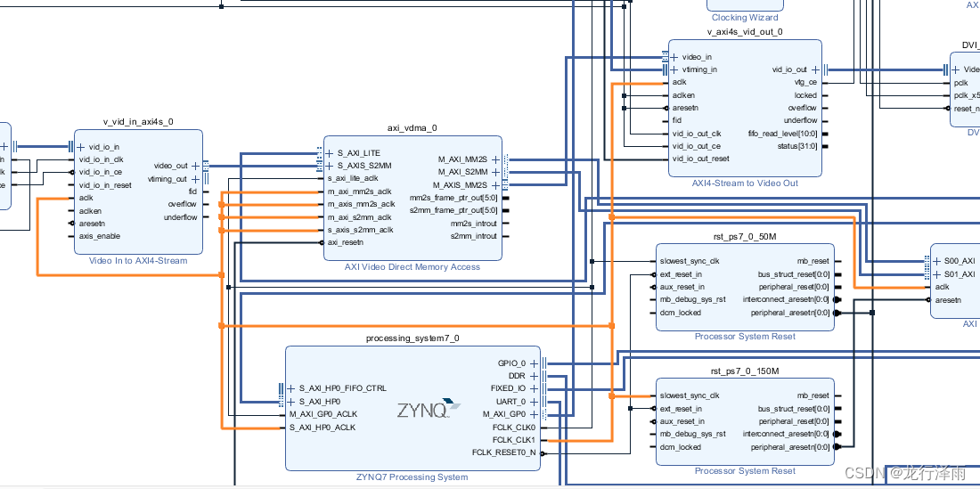980x489 pixels.
Task: Select the M_AXI_GP0_ACLK pin
Action: pyautogui.click(x=323, y=414)
